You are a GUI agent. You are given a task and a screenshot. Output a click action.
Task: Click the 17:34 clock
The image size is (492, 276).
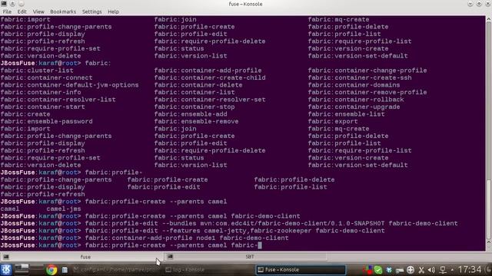(x=470, y=269)
